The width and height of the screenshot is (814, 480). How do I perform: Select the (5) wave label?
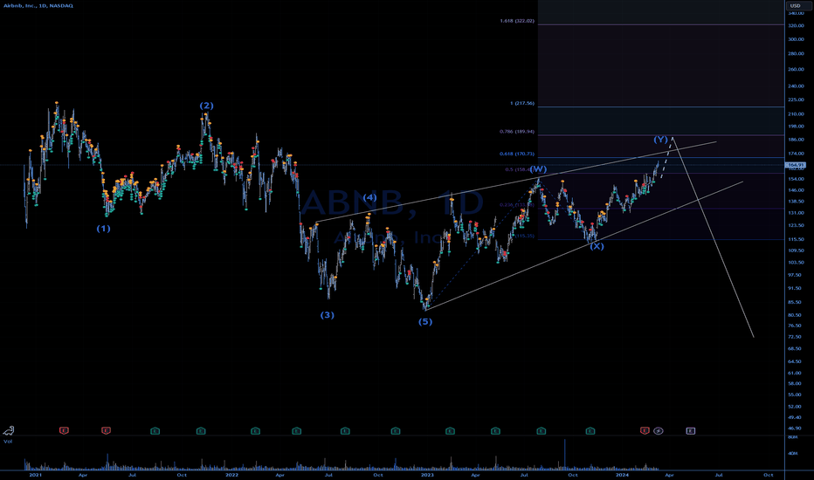[x=425, y=322]
